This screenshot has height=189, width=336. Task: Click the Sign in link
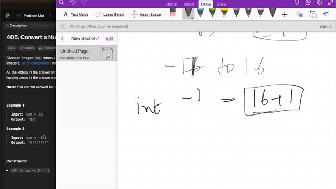pos(325,26)
